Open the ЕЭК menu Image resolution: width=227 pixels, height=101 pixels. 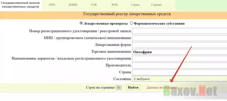tap(94, 5)
